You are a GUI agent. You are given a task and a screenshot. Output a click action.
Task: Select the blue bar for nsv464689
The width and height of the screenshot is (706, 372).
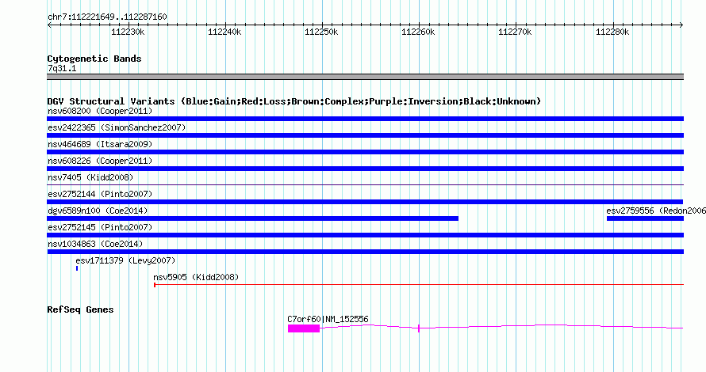[x=365, y=152]
